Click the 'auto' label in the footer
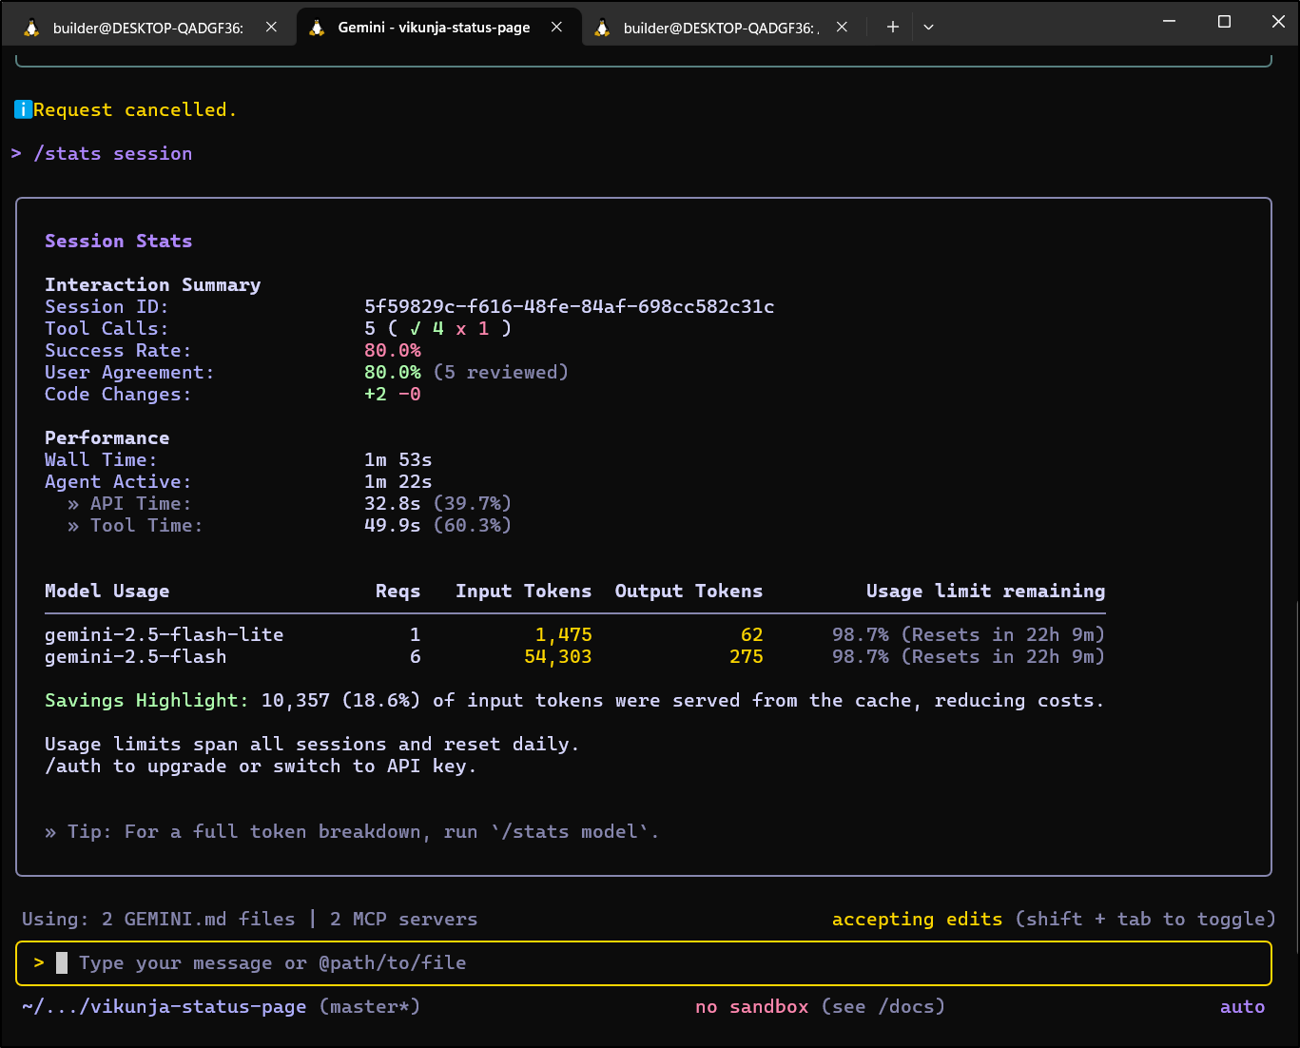1300x1048 pixels. pos(1242,1007)
